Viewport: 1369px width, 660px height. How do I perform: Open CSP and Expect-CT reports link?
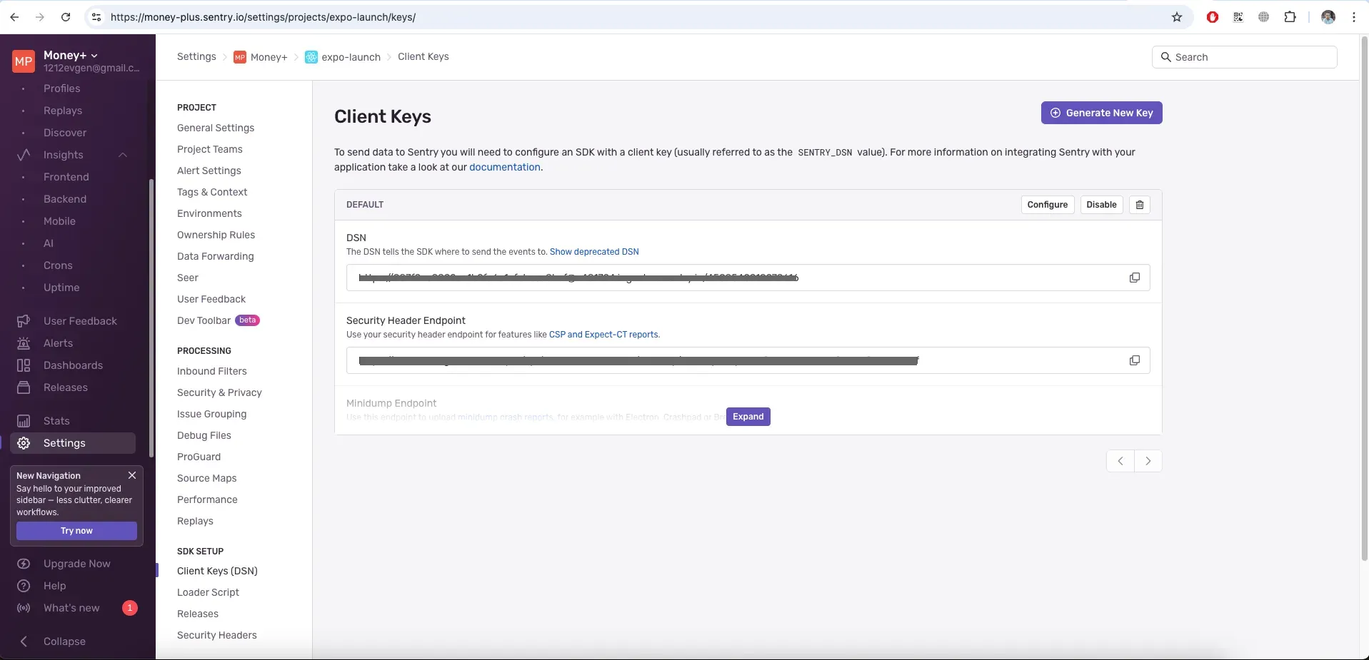pyautogui.click(x=603, y=335)
